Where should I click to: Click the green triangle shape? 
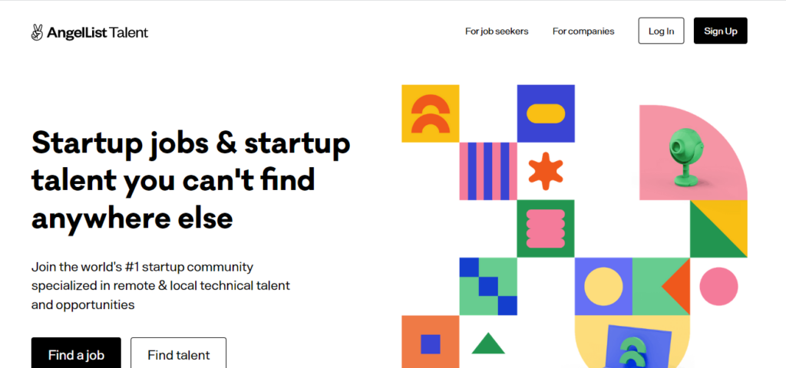click(488, 343)
